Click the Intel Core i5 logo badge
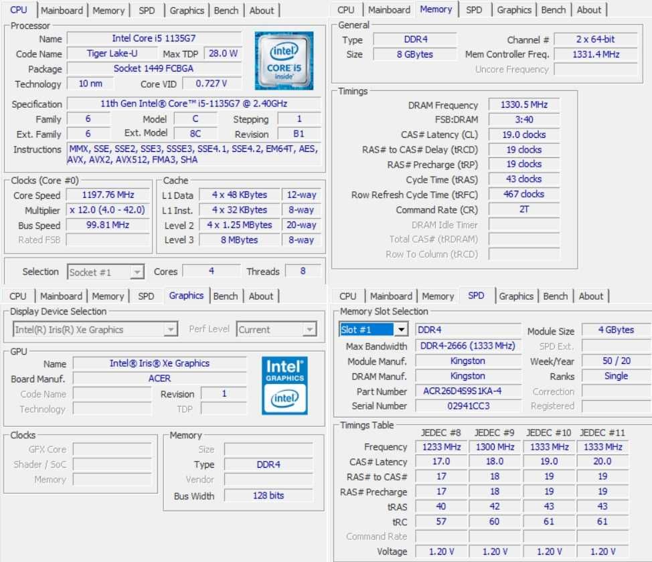Viewport: 652px width, 562px height. (284, 61)
